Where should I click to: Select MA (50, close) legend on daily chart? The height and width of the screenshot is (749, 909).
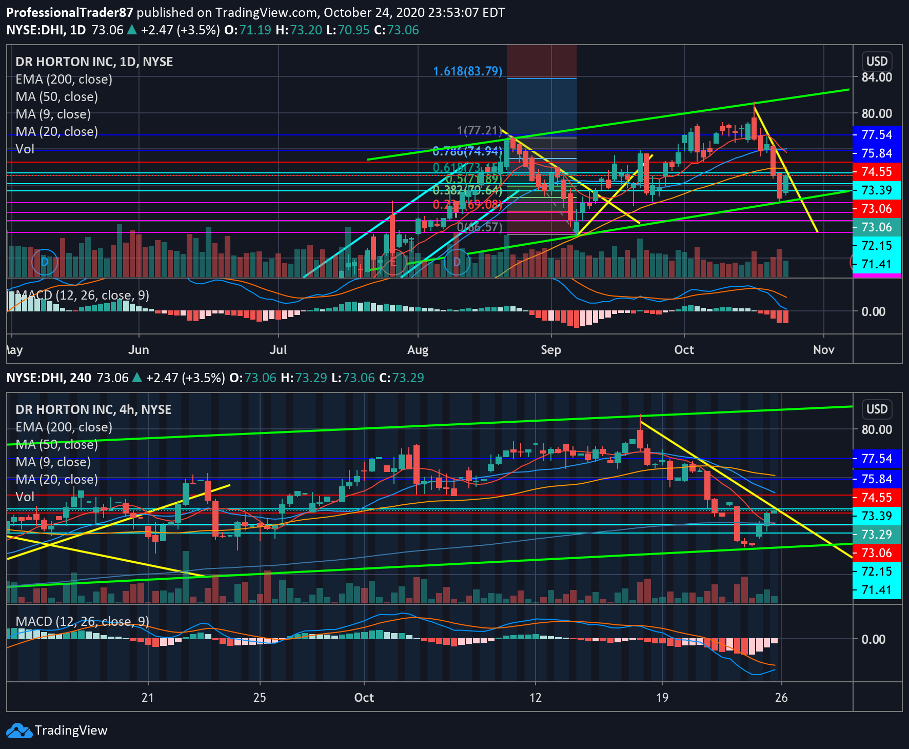[x=57, y=97]
